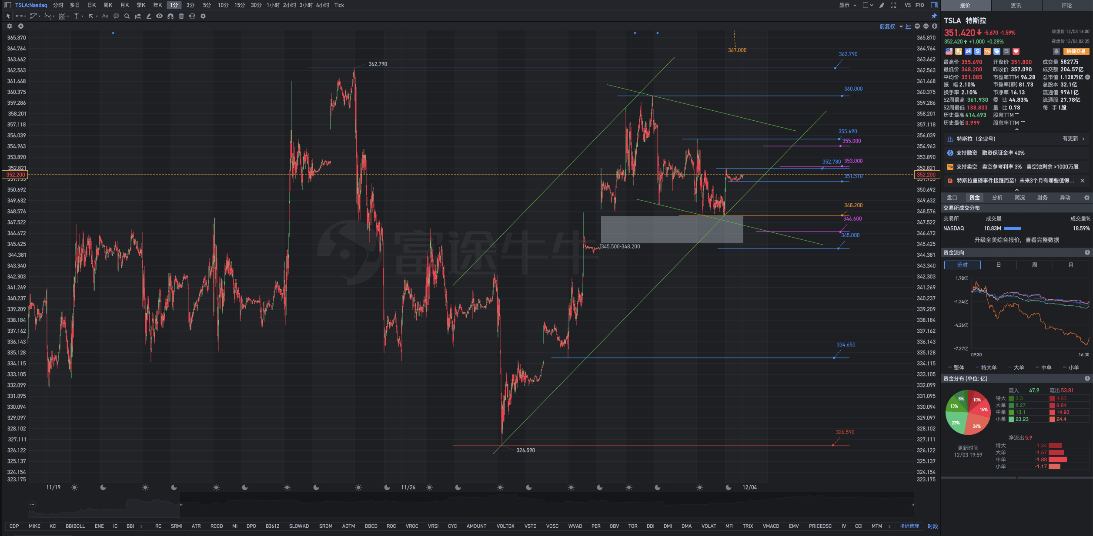Select the price range measurement tool
This screenshot has height=536, width=1093.
(x=76, y=16)
